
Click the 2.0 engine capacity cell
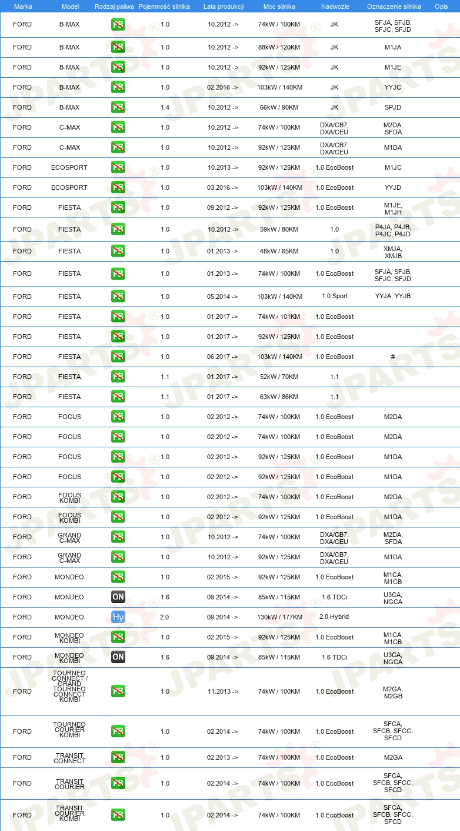(165, 617)
